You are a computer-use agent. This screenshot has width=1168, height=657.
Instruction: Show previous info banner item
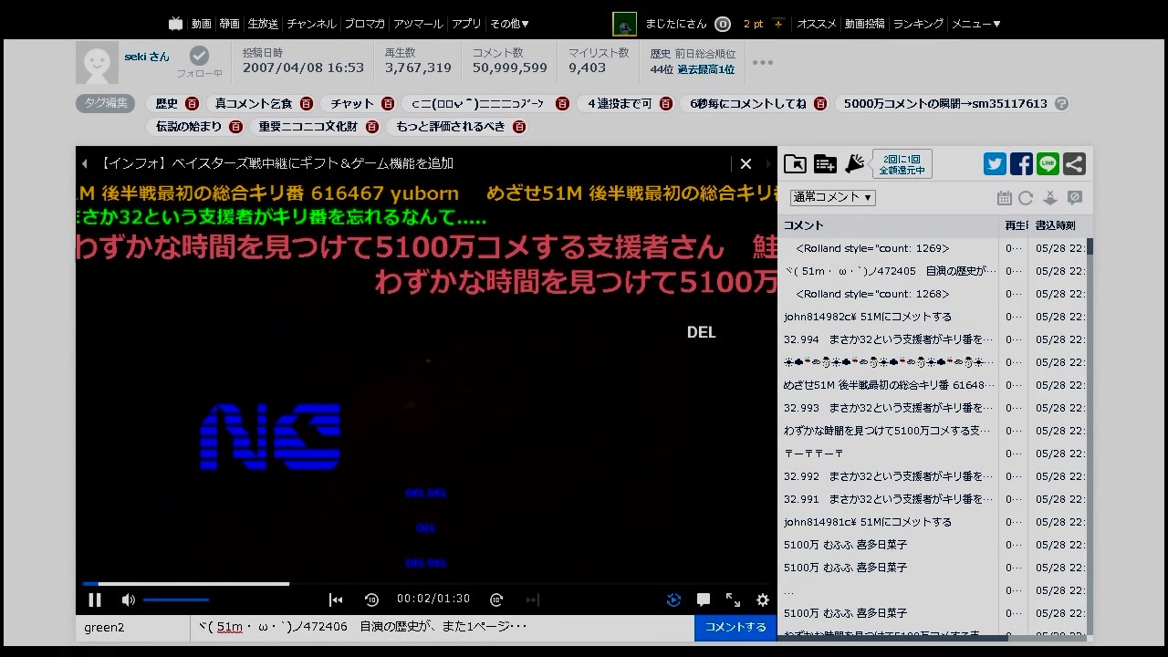85,163
